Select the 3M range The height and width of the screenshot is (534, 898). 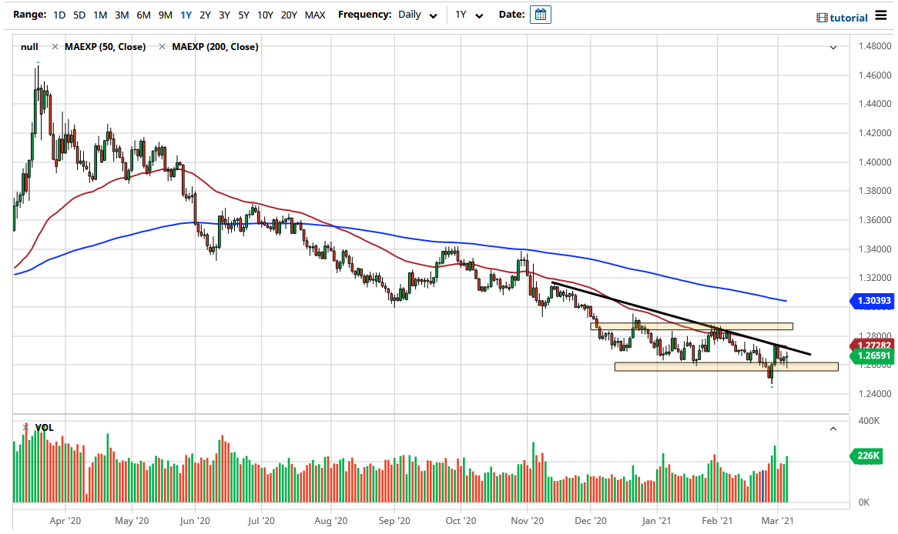pos(122,14)
